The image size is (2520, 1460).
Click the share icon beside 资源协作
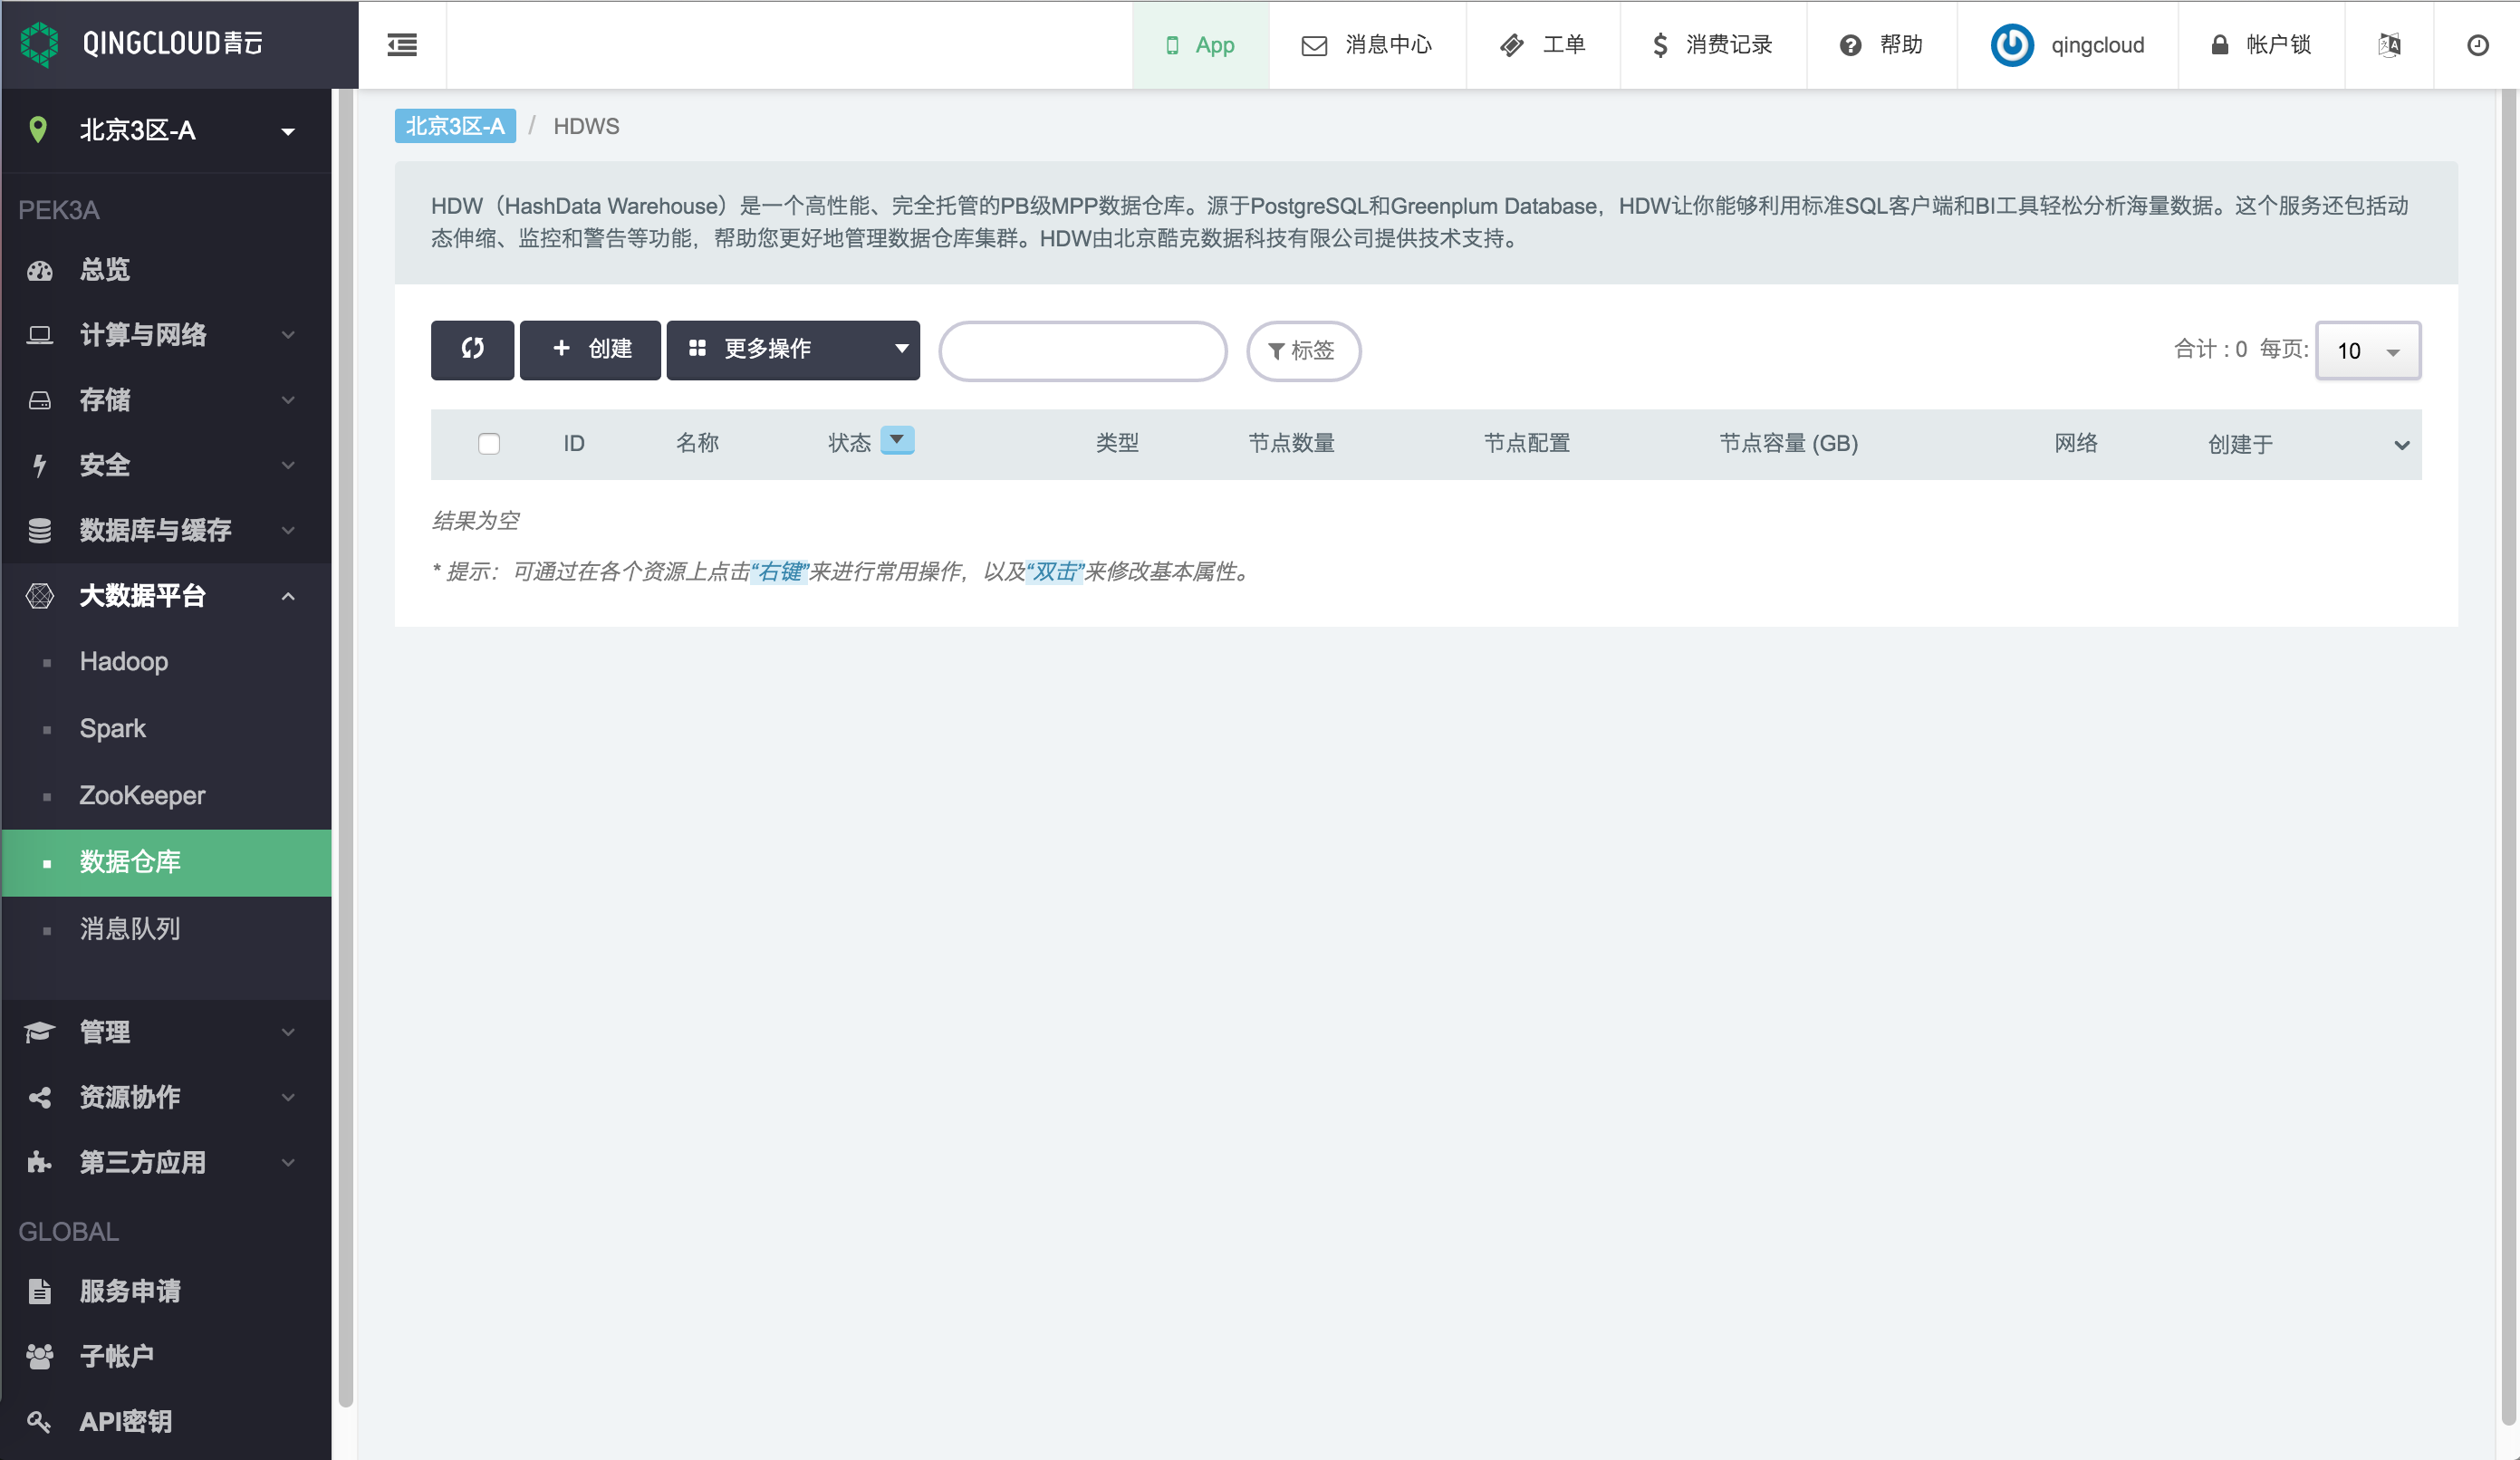pyautogui.click(x=40, y=1097)
